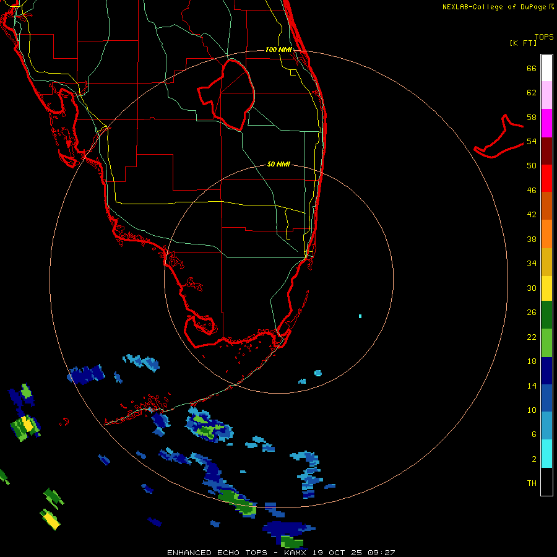This screenshot has width=557, height=557.
Task: Click the legend value 30
Action: [532, 288]
